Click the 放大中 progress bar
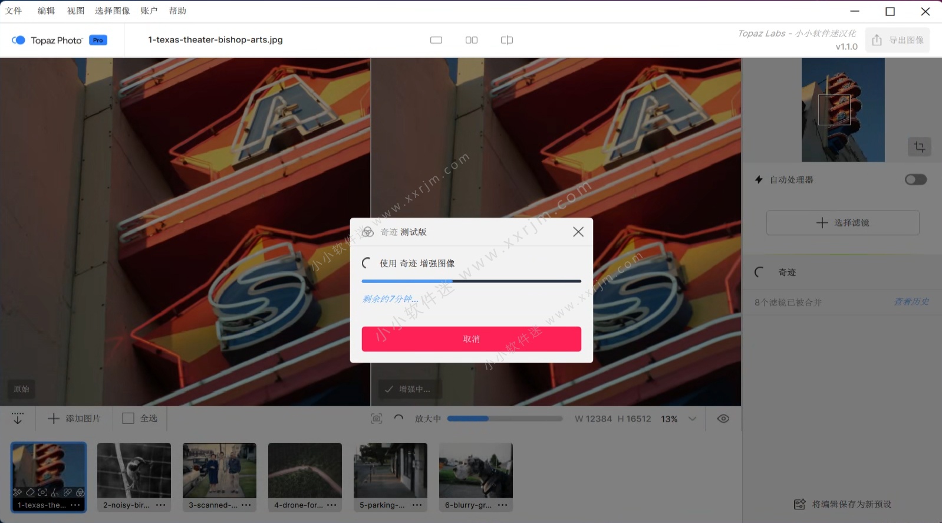This screenshot has height=523, width=942. tap(505, 419)
